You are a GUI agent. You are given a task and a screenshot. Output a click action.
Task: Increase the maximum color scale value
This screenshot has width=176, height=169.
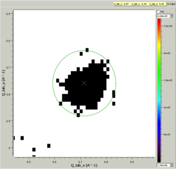(172, 15)
